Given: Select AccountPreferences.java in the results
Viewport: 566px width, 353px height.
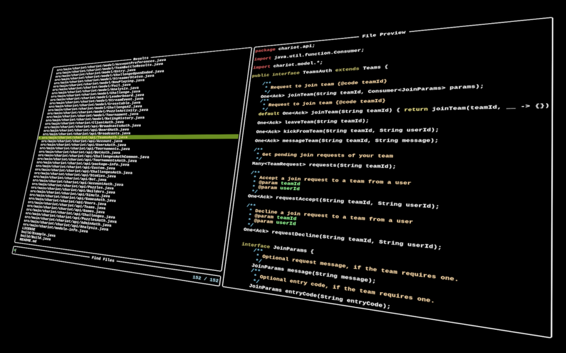Looking at the screenshot, I should (x=111, y=64).
